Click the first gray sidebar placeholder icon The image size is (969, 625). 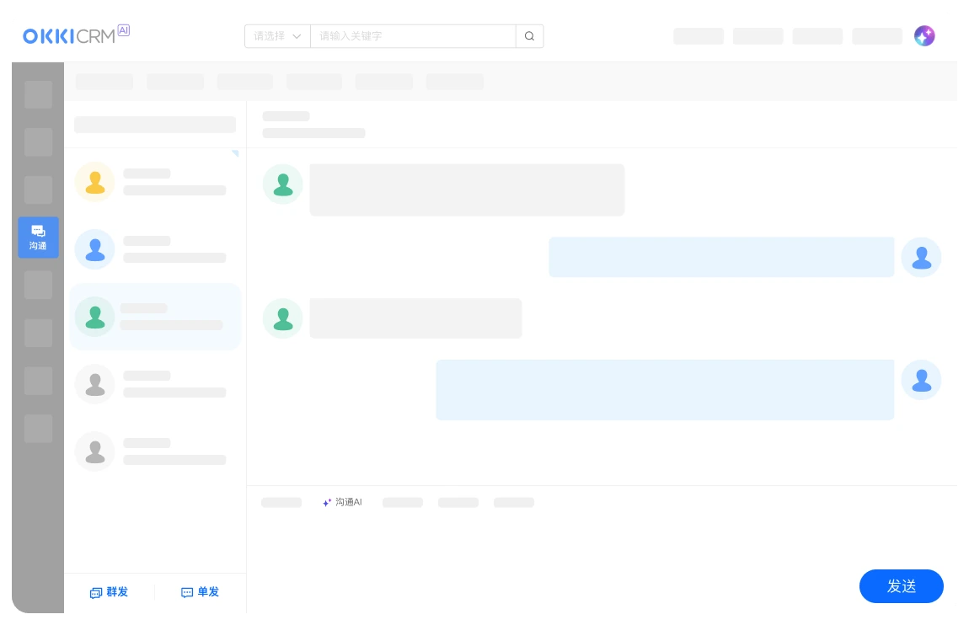(38, 94)
